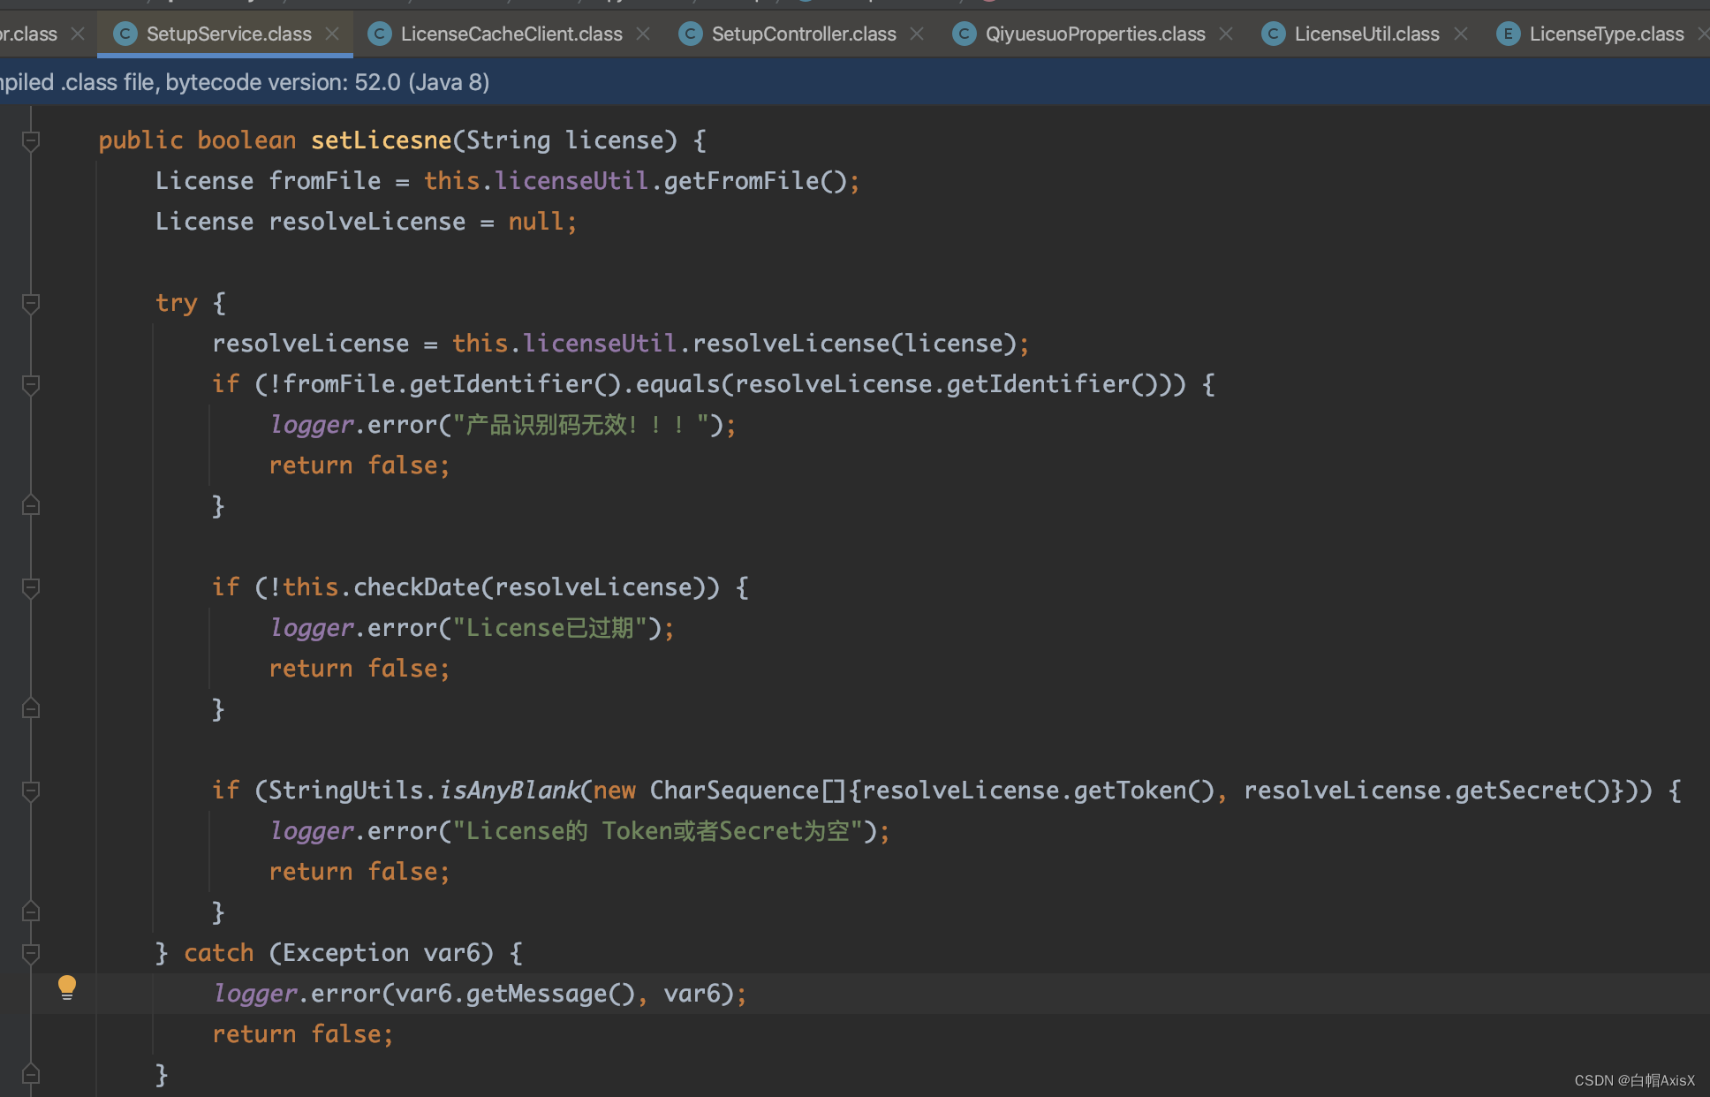Close the SetupController.class tab
The height and width of the screenshot is (1097, 1710).
(x=917, y=34)
